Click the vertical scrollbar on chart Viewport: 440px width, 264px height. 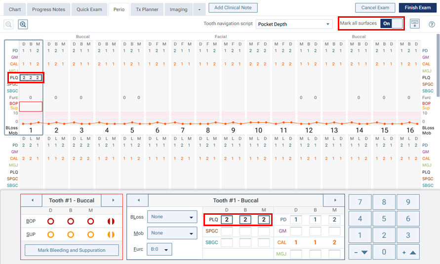click(x=438, y=64)
